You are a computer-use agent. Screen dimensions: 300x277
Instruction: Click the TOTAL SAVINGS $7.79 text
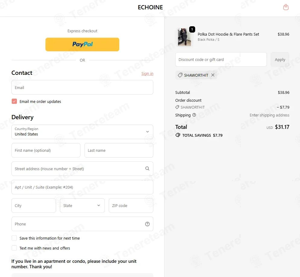[202, 135]
